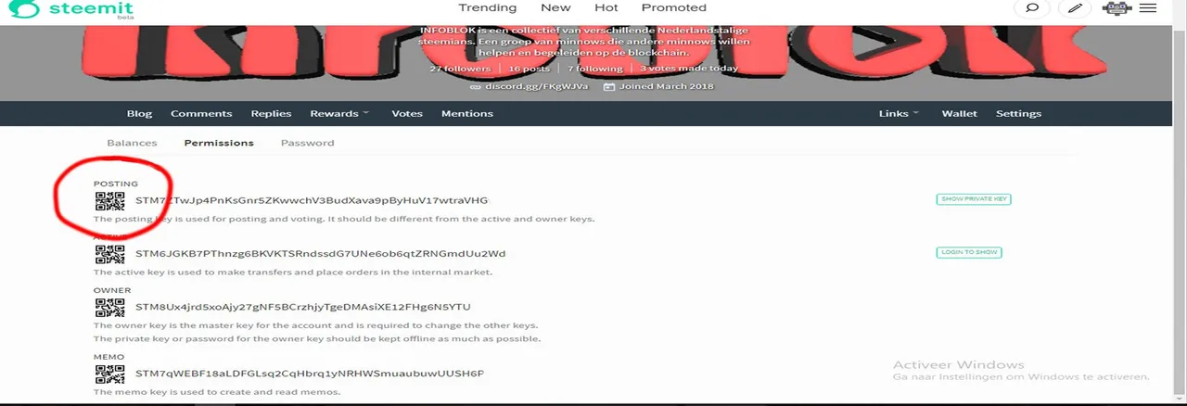Click the MEMO section label
Image resolution: width=1187 pixels, height=406 pixels.
pos(108,357)
